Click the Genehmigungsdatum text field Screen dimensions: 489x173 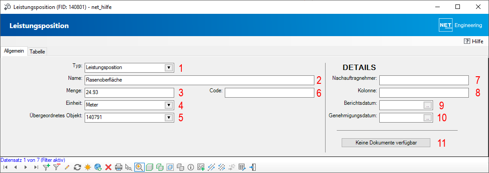point(402,117)
